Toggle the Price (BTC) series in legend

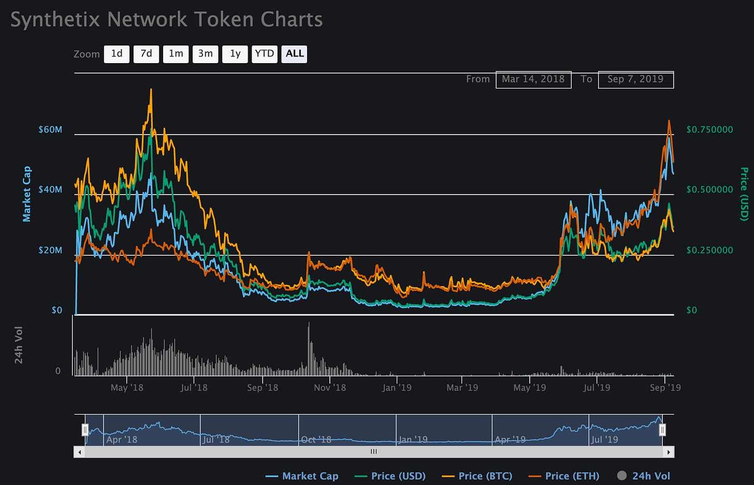pos(477,476)
